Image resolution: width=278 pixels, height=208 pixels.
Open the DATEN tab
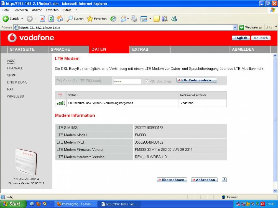click(109, 50)
